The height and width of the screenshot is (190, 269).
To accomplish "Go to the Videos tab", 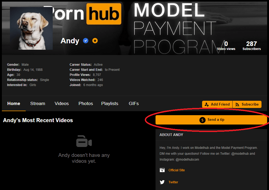I will [62, 103].
